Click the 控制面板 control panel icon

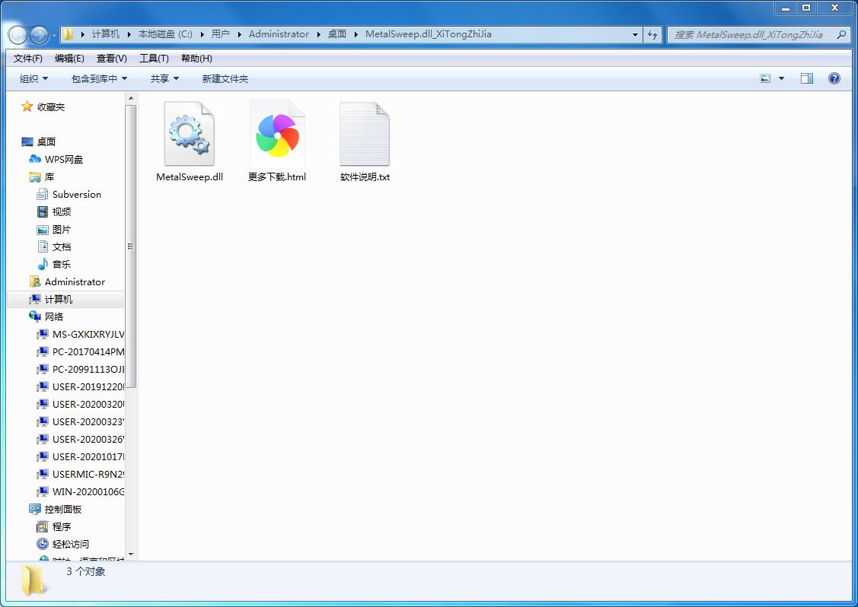[35, 509]
